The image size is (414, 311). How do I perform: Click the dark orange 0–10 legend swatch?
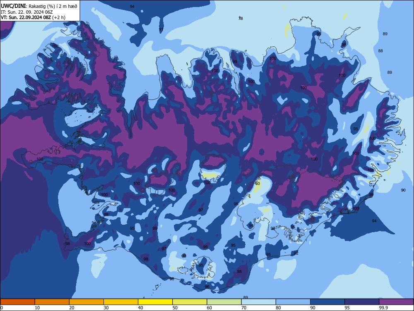pyautogui.click(x=17, y=302)
